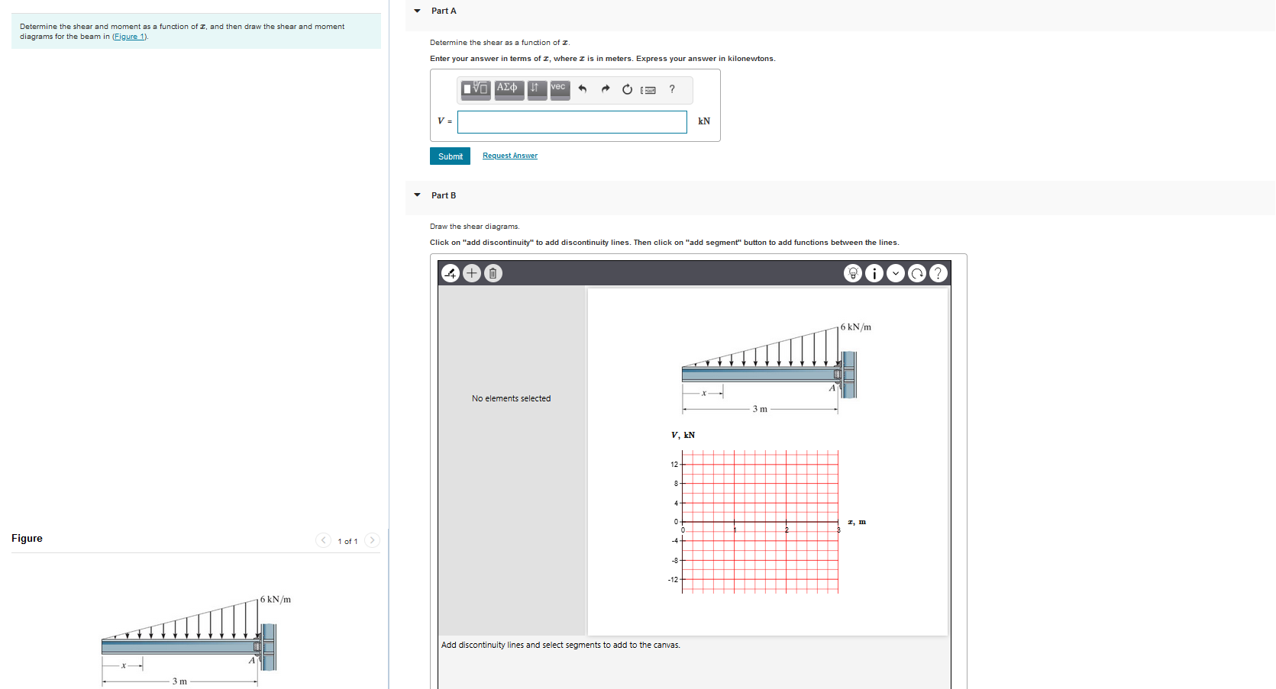Image resolution: width=1276 pixels, height=689 pixels.
Task: Go to the previous figure
Action: click(324, 540)
